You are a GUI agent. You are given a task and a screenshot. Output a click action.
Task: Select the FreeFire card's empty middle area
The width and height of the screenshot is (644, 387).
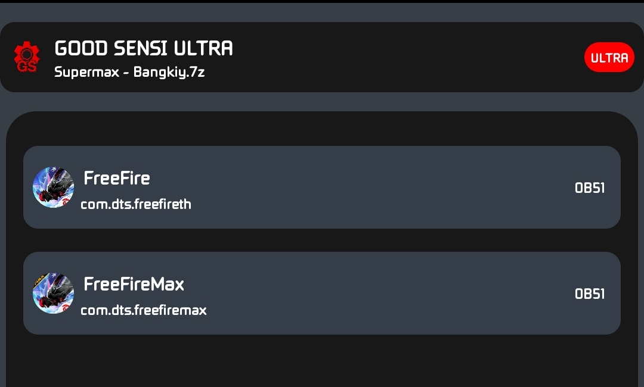(382, 188)
